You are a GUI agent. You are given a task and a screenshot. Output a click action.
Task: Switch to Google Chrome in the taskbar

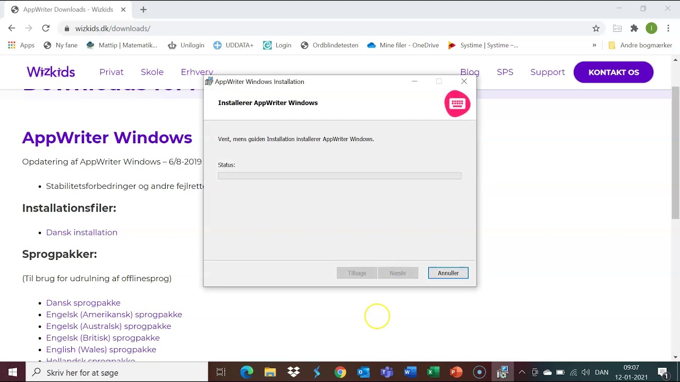pyautogui.click(x=341, y=372)
